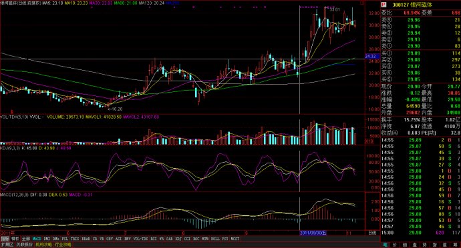Switch to the CCI indicator tab

tap(187, 239)
